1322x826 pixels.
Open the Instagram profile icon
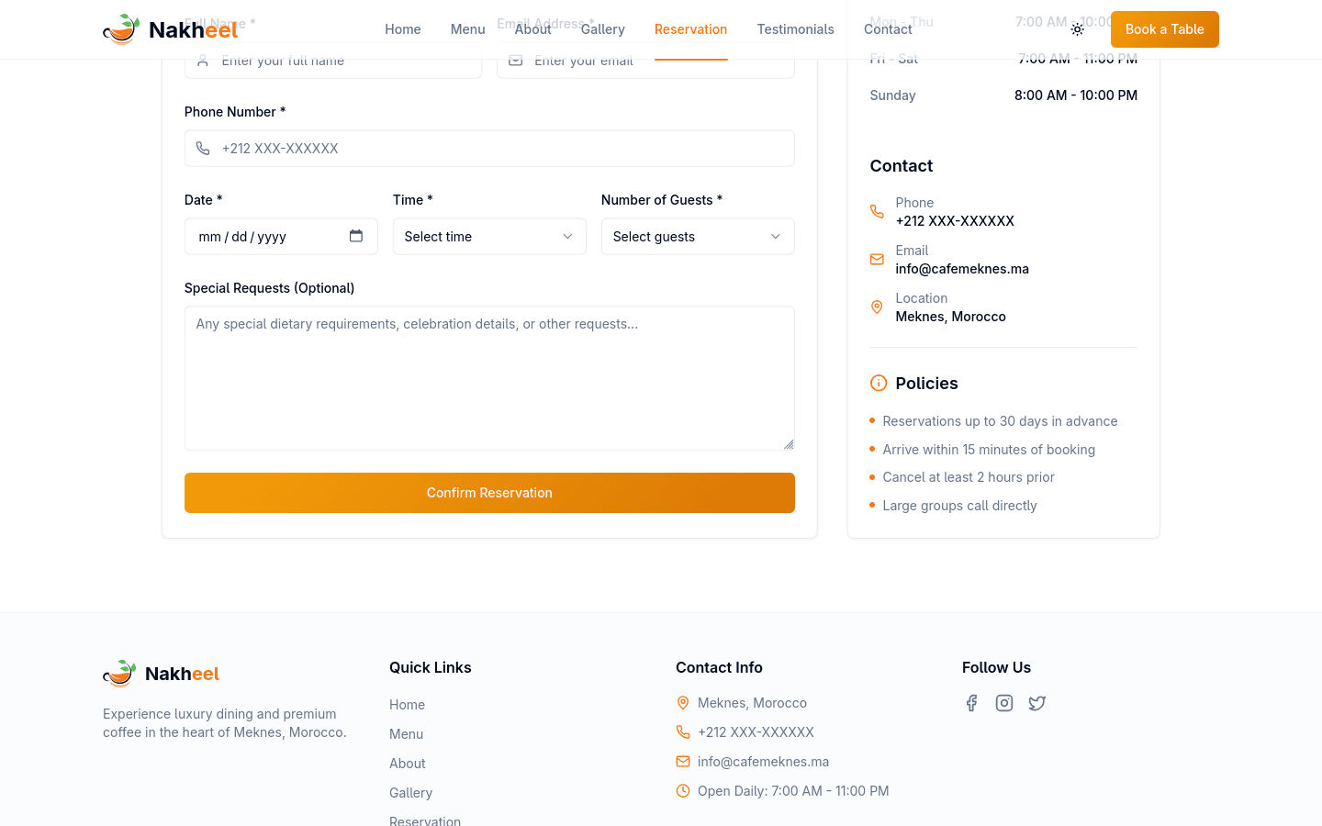pyautogui.click(x=1004, y=703)
